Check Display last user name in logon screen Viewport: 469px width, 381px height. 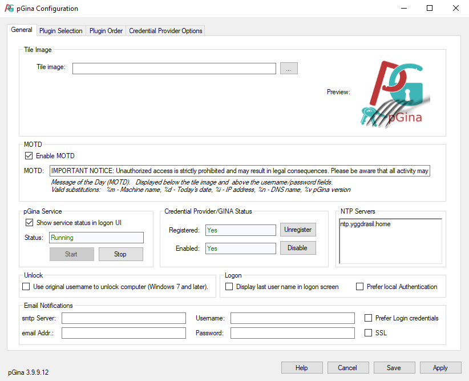[x=229, y=287]
